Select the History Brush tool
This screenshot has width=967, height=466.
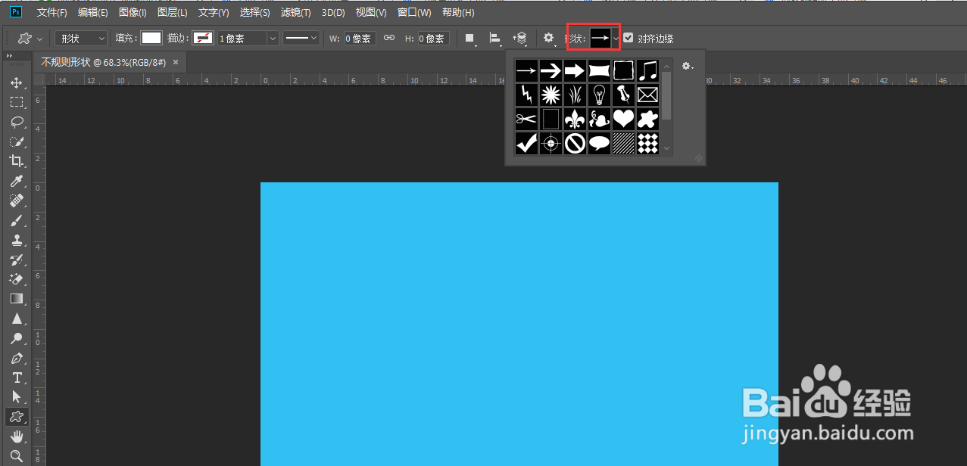coord(17,259)
